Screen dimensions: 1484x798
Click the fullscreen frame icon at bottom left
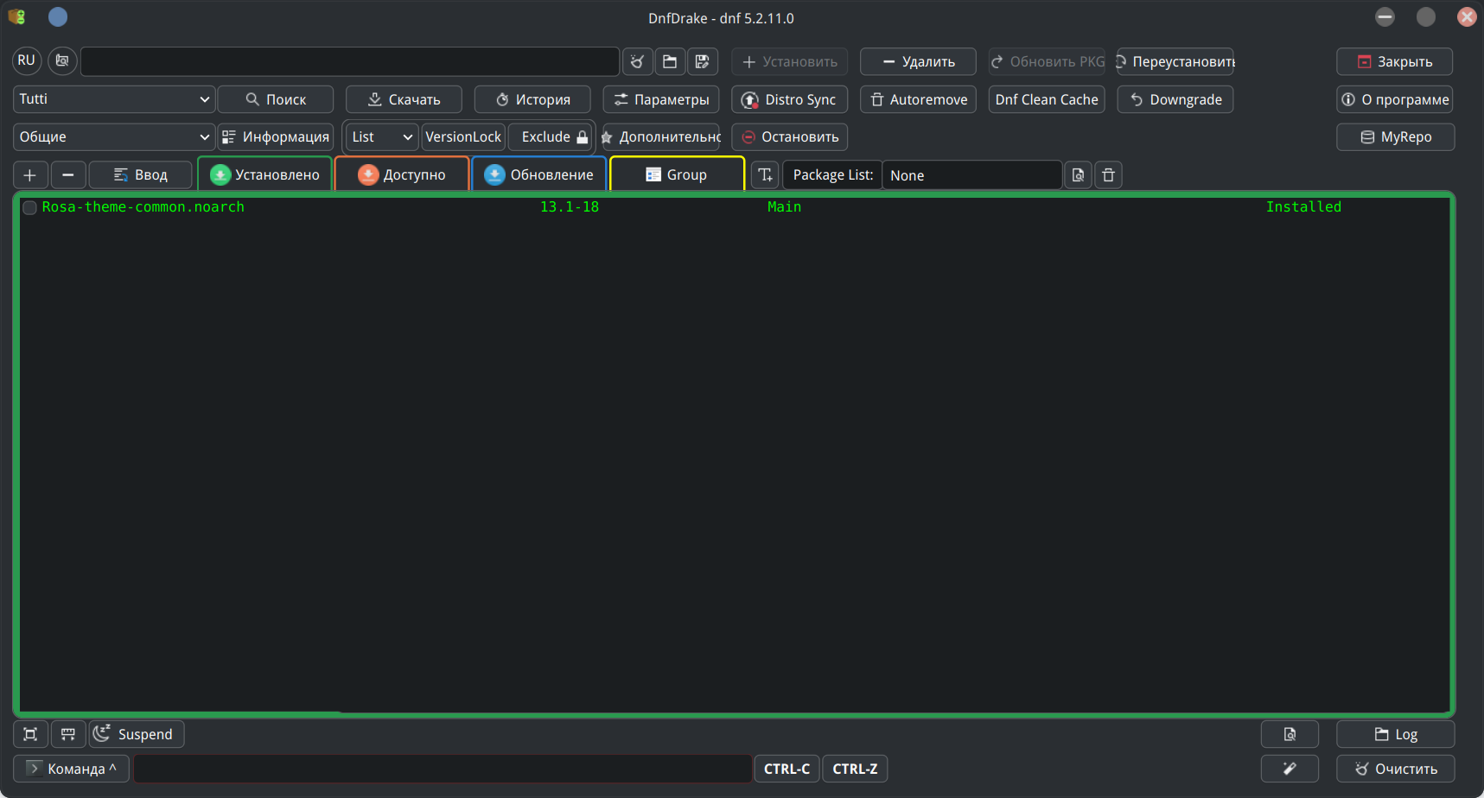pyautogui.click(x=30, y=734)
